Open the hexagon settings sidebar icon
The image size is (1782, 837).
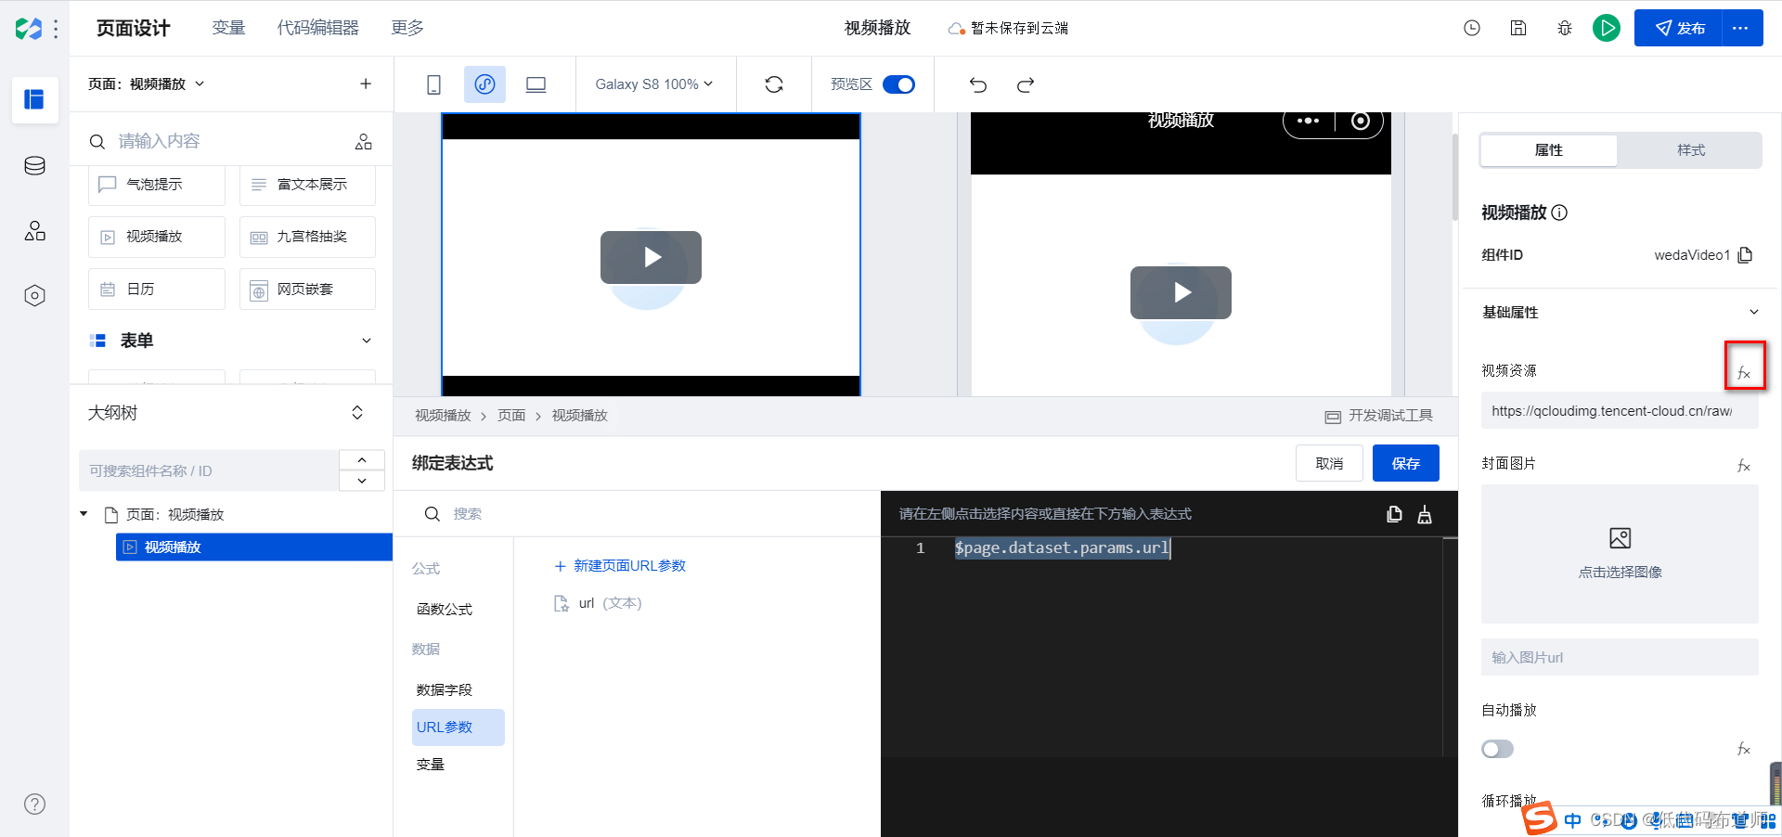tap(34, 296)
